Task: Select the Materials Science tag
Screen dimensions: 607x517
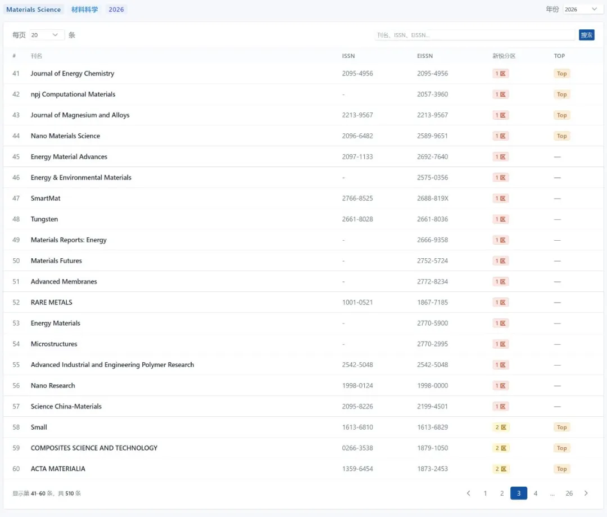Action: (x=33, y=10)
